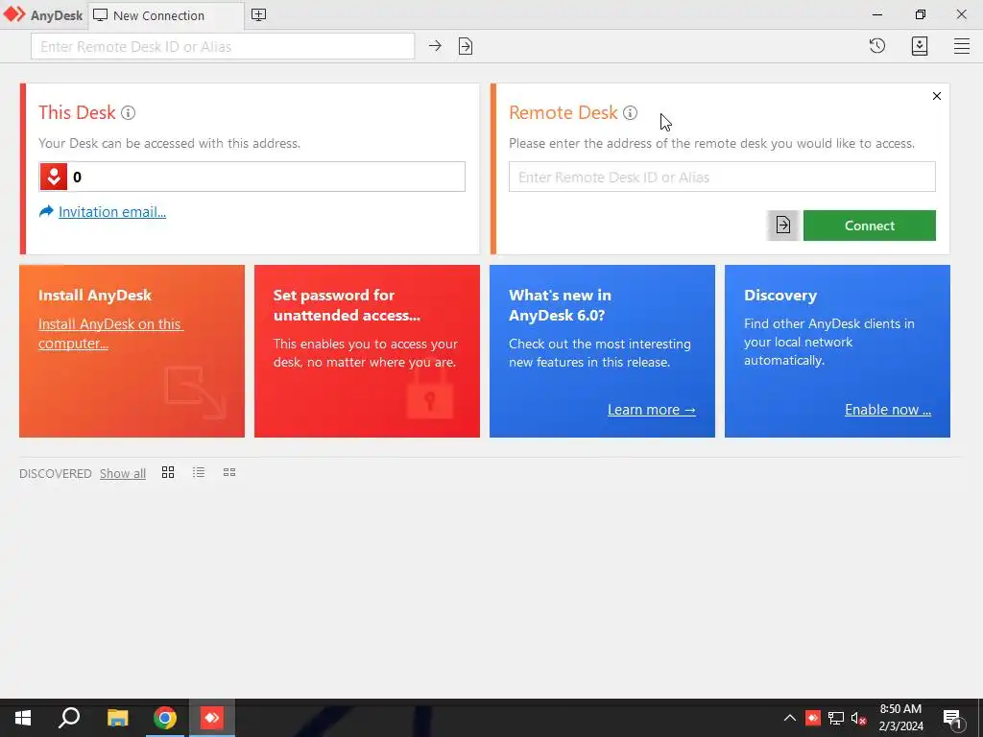Switch discovered view to small tiles

229,472
